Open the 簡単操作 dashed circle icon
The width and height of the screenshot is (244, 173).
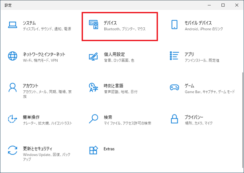[x=12, y=119]
